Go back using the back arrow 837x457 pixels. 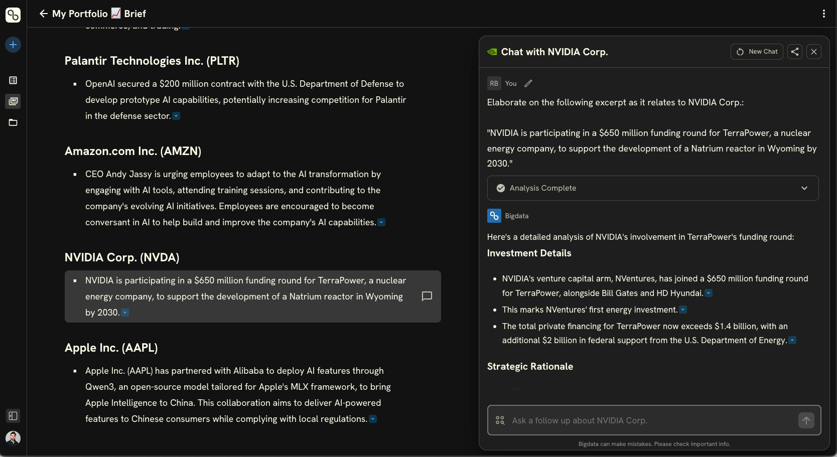44,14
